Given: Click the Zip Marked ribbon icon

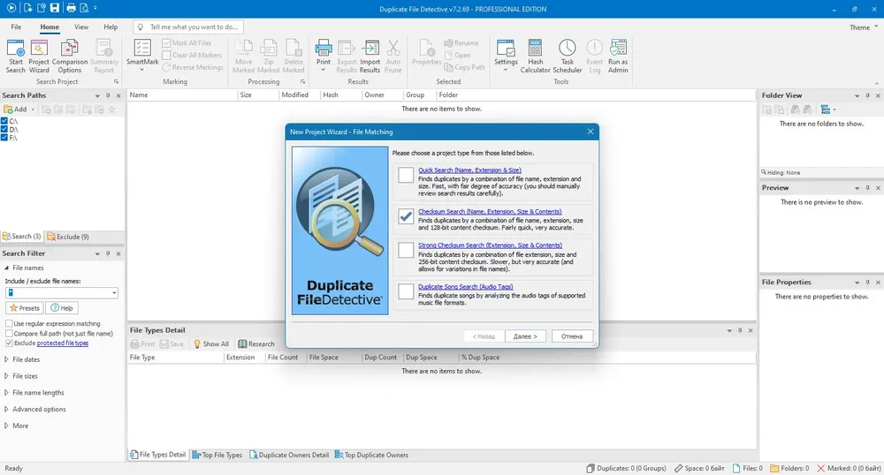Looking at the screenshot, I should 269,57.
